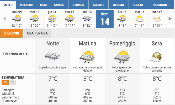Switch to the ORA PER ORA view
Screen dimensions: 175x105
coord(38,33)
